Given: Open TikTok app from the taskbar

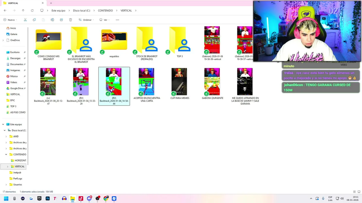Looking at the screenshot, I should pos(81,198).
